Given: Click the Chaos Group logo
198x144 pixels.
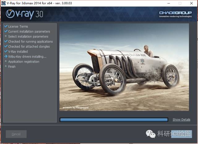Looking at the screenshot, I should 175,14.
